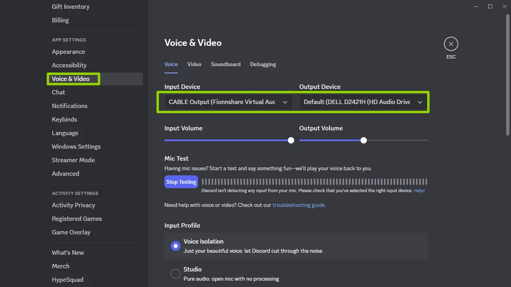Image resolution: width=511 pixels, height=287 pixels.
Task: Go to Keybinds settings
Action: (x=64, y=120)
